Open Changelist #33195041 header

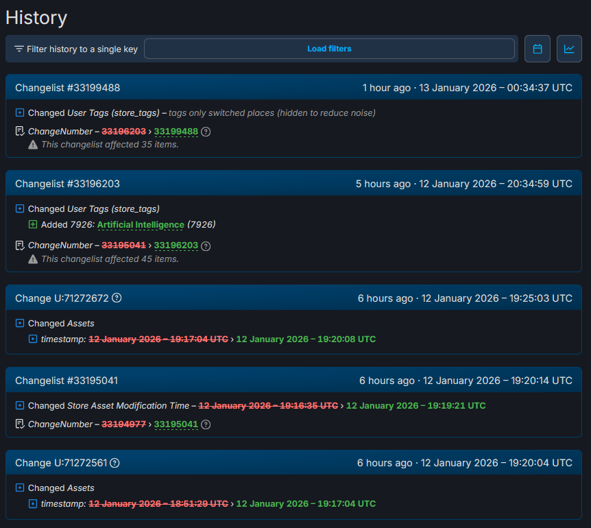pos(68,381)
